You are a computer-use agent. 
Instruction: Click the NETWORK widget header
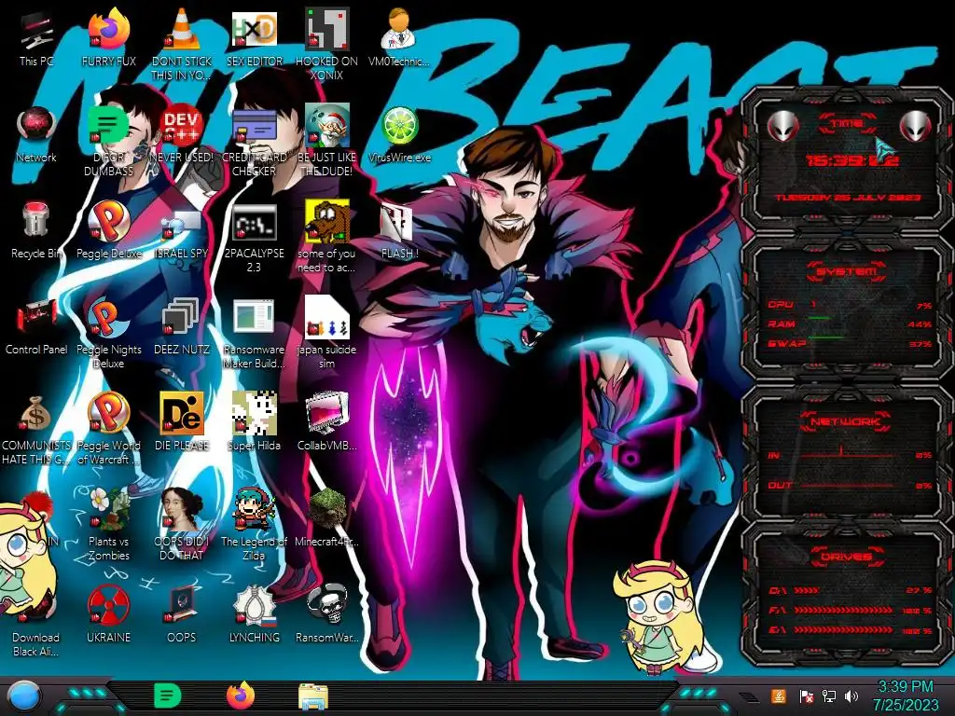(x=846, y=420)
